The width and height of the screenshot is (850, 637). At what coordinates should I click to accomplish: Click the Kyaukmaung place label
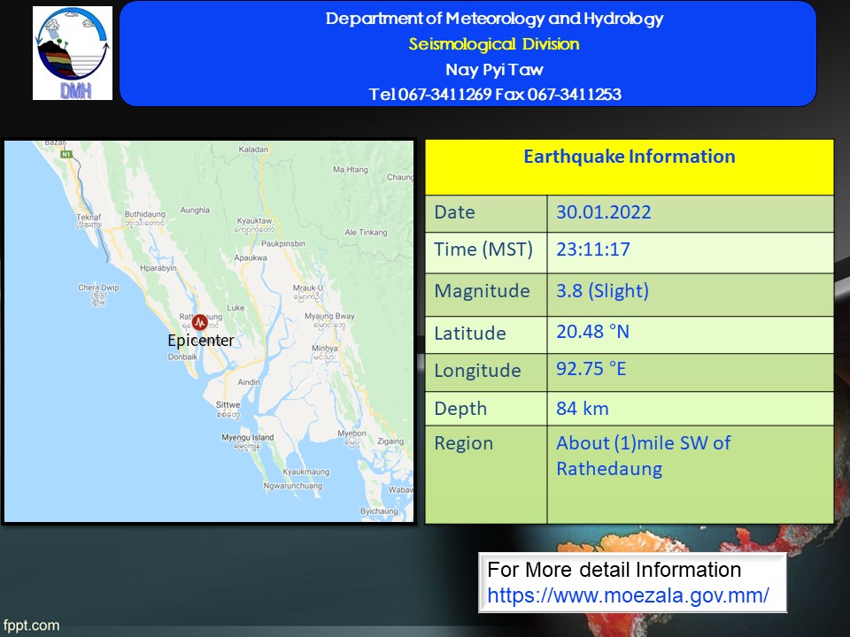point(306,472)
